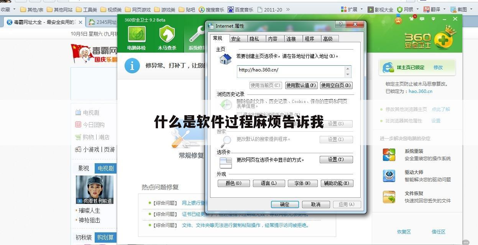Click the 向着胜利前进 video thumbnail
The image size is (478, 245).
tap(95, 190)
